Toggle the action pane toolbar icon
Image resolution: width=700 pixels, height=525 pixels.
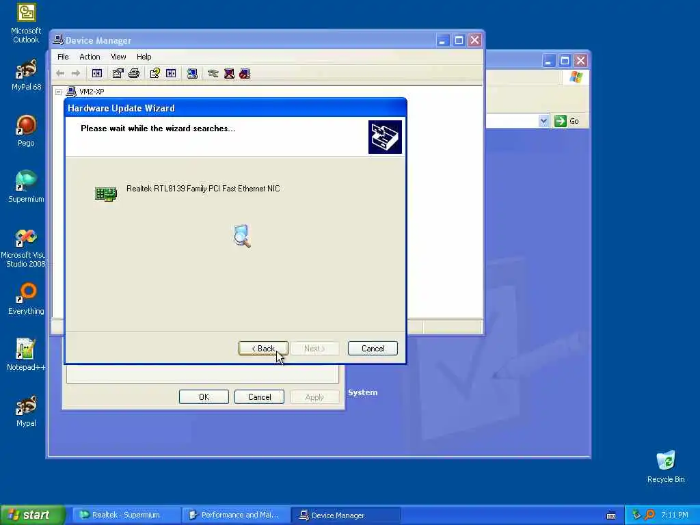click(x=171, y=73)
